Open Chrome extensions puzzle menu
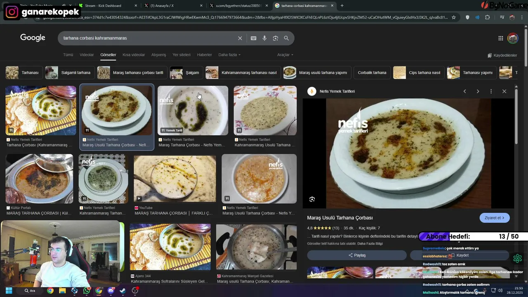528x297 pixels. click(x=488, y=17)
